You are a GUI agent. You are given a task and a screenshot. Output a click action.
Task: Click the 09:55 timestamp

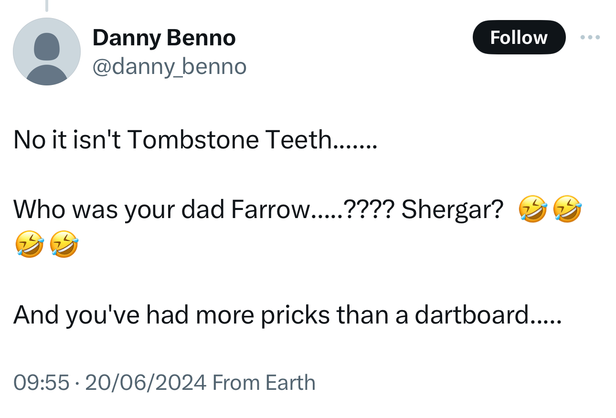(x=41, y=383)
